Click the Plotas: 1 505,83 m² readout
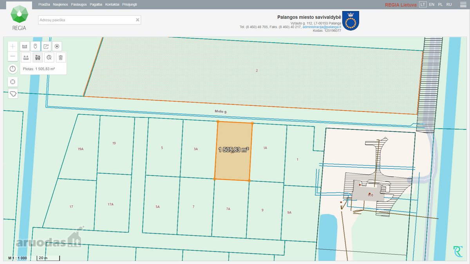The width and height of the screenshot is (470, 264). [39, 69]
